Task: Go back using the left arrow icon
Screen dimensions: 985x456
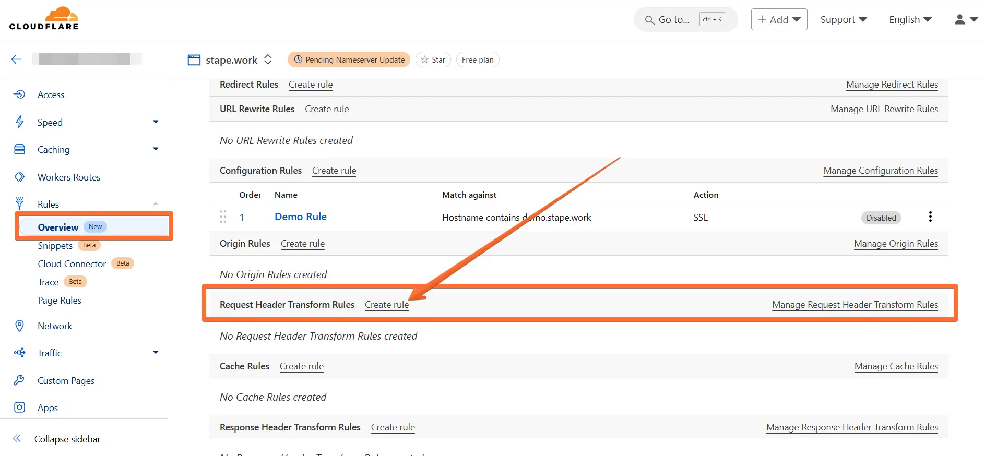Action: (x=16, y=59)
